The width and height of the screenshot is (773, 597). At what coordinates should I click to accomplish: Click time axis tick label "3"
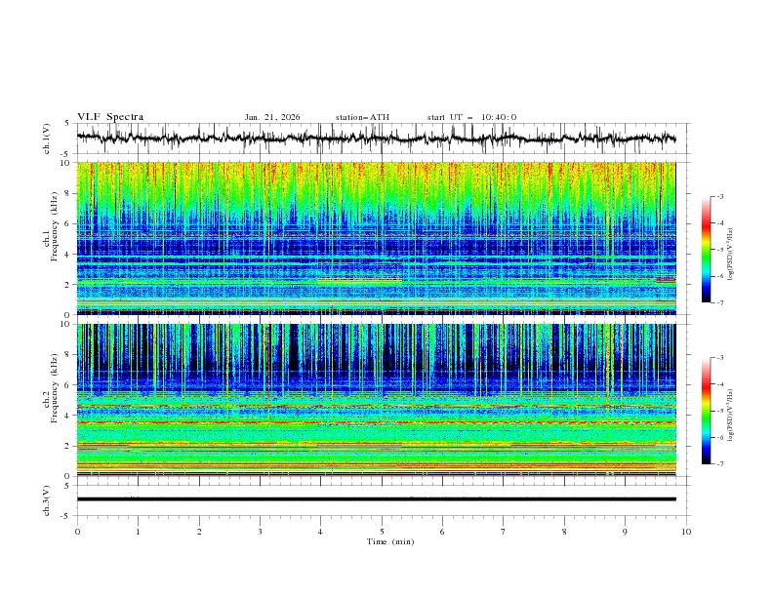(x=260, y=532)
